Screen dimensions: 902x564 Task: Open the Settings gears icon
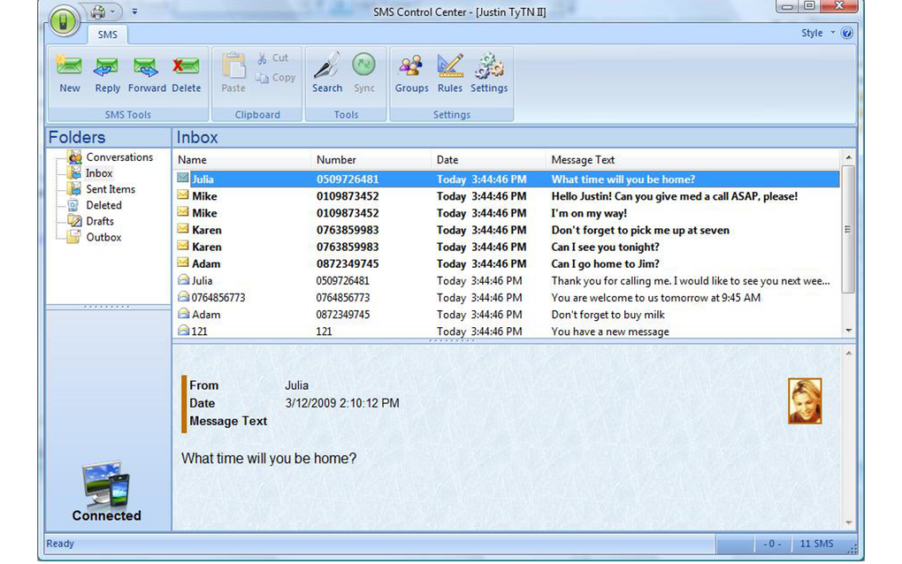click(x=489, y=73)
